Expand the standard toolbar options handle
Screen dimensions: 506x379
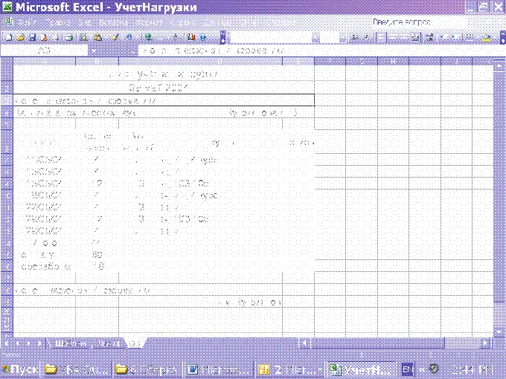222,38
